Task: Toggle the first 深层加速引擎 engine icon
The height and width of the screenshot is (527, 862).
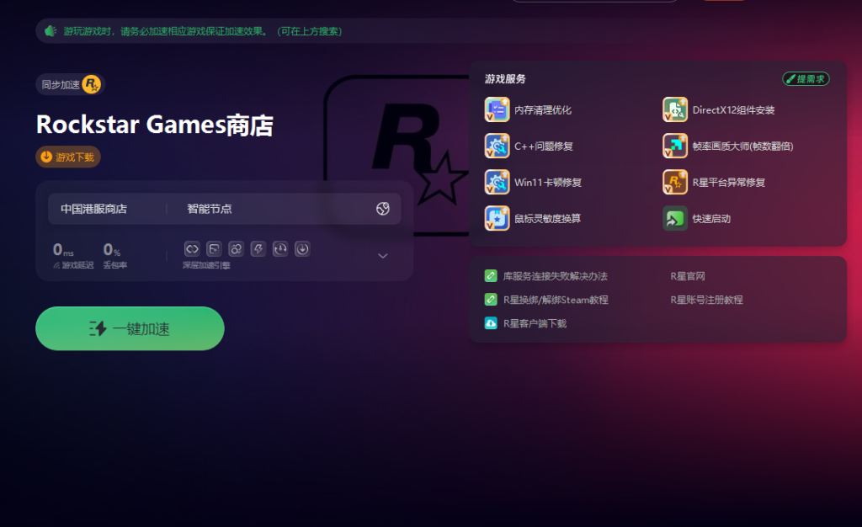Action: pos(192,248)
